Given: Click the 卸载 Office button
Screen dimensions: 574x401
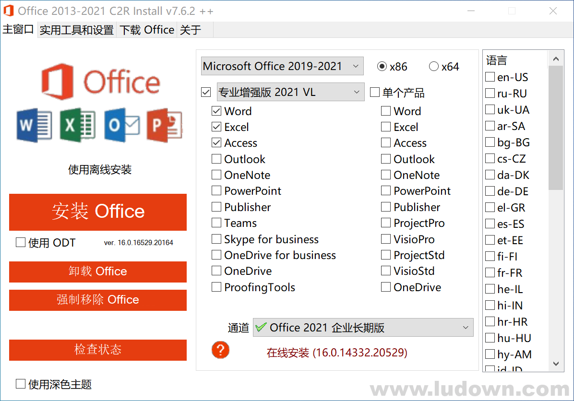Looking at the screenshot, I should tap(98, 271).
